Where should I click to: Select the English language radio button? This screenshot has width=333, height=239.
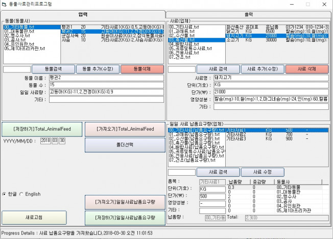21,194
